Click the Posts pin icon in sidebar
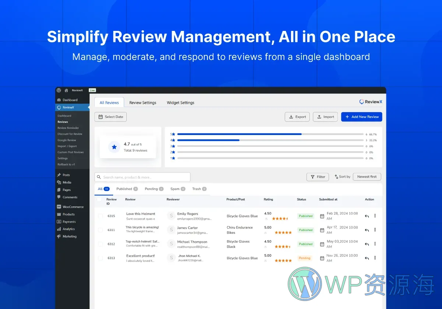Image resolution: width=442 pixels, height=309 pixels. pyautogui.click(x=59, y=175)
